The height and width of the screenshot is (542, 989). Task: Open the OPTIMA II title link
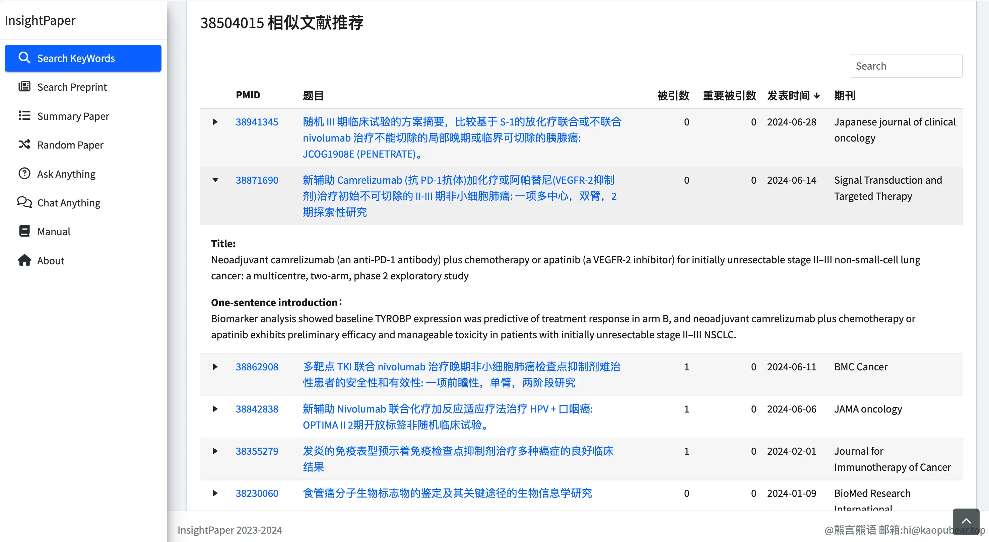448,417
